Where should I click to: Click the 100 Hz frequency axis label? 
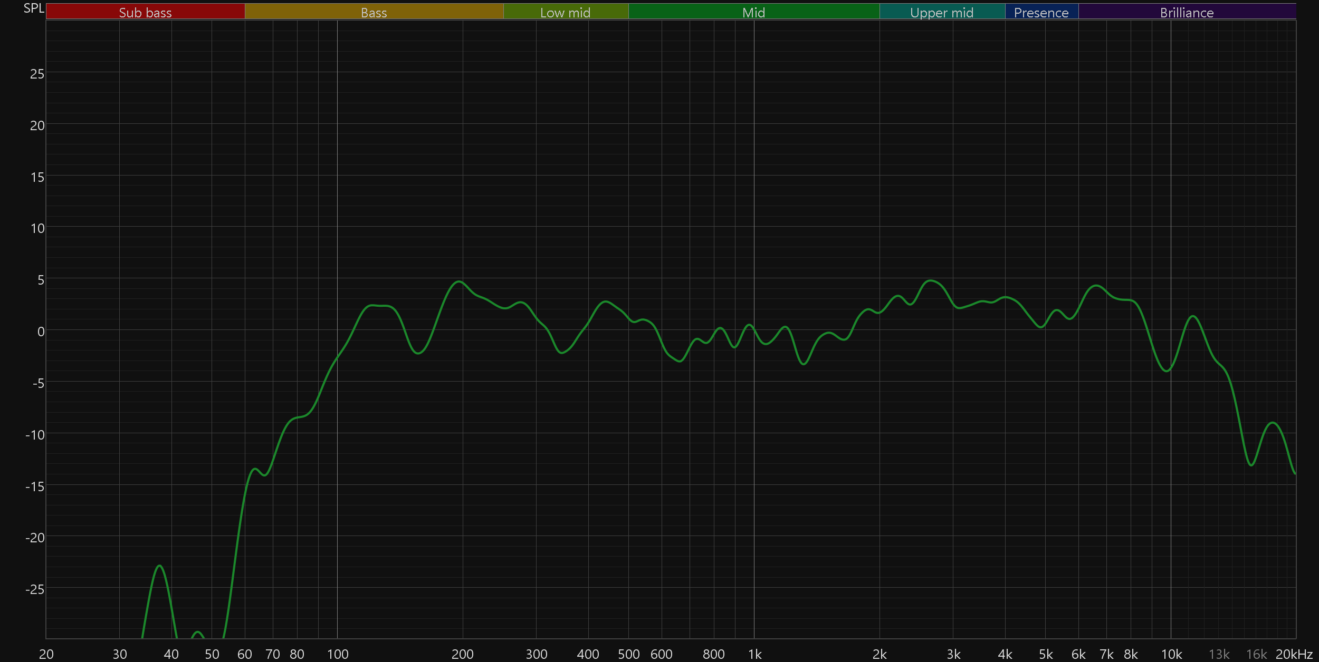338,654
